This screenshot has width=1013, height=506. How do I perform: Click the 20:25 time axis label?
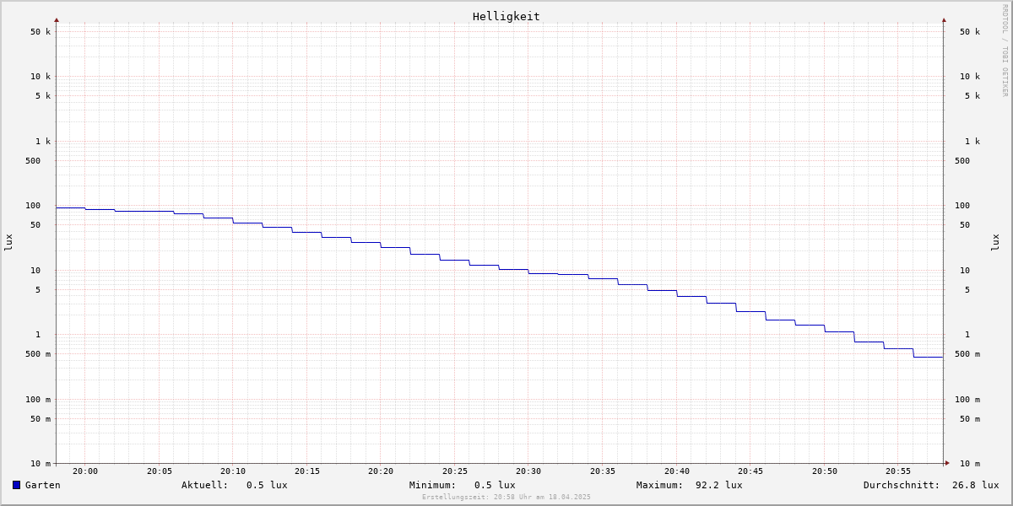pos(455,471)
